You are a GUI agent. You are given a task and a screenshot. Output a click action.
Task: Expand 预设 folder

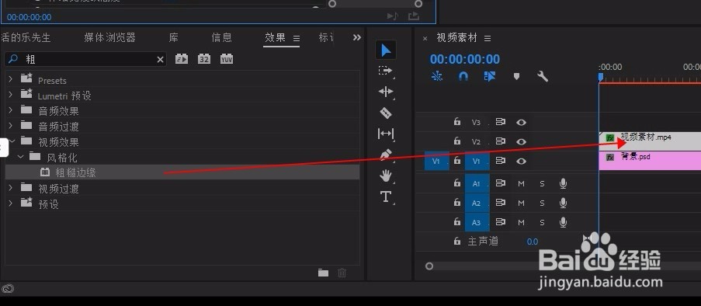(11, 203)
